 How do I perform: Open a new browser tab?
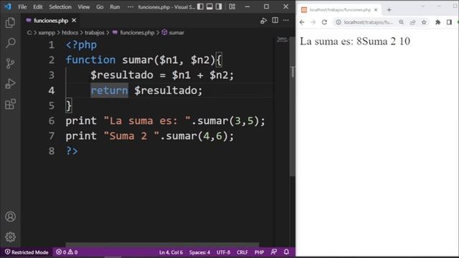389,10
